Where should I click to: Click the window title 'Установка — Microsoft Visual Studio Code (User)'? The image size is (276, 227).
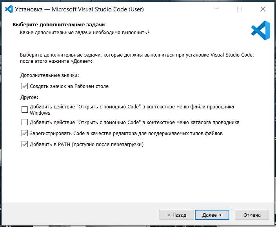click(x=79, y=9)
